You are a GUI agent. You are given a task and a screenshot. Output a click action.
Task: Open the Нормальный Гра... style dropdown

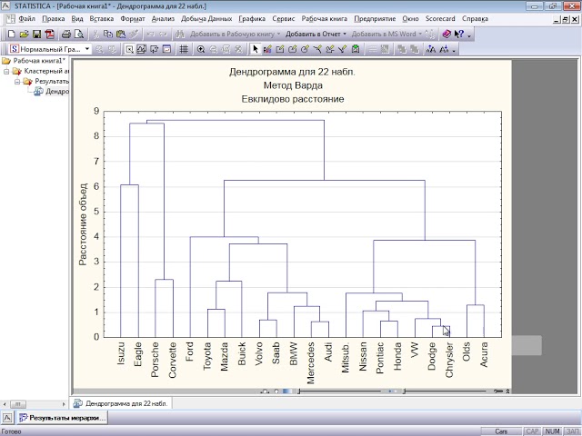click(x=87, y=49)
